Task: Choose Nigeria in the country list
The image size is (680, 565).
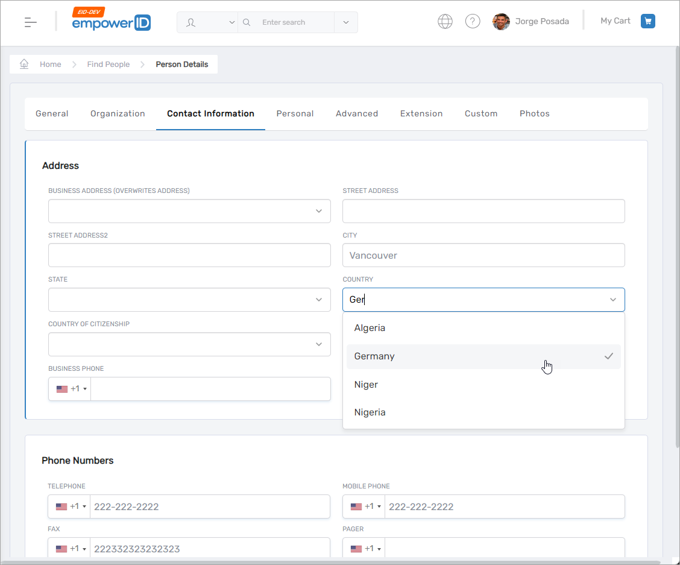Action: click(x=370, y=412)
